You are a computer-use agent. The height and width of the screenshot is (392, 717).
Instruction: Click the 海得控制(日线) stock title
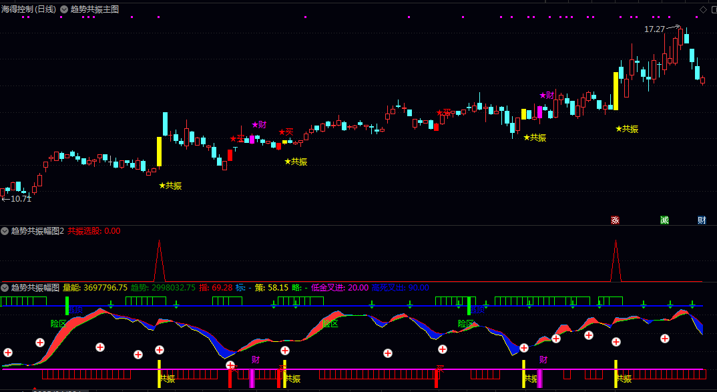(29, 9)
